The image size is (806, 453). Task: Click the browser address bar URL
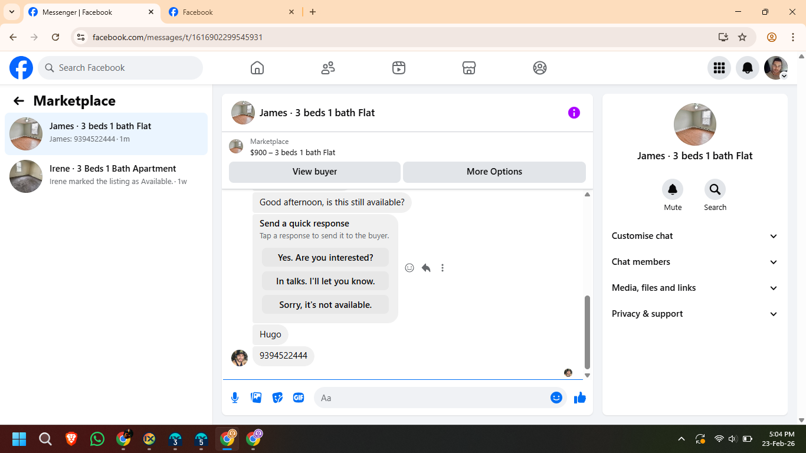178,37
